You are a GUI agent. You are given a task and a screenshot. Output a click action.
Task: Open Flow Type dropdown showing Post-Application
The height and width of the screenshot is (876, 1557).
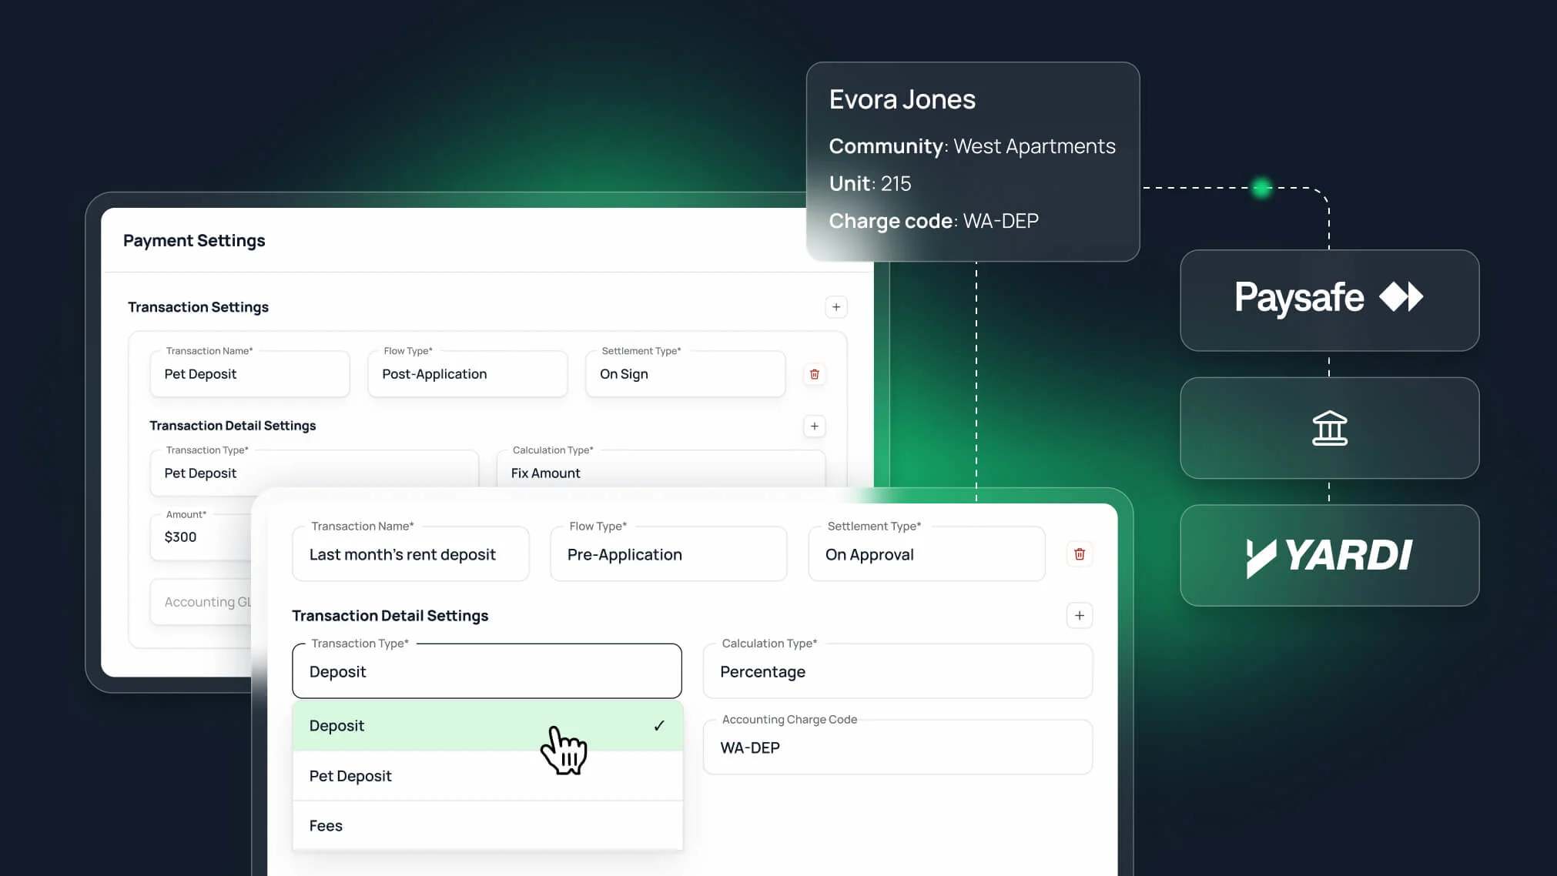tap(468, 374)
